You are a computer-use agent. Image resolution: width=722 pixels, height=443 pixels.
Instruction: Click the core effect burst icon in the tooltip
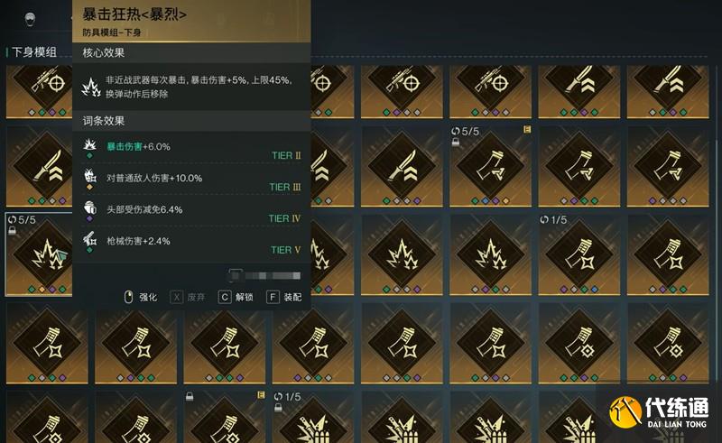[91, 87]
